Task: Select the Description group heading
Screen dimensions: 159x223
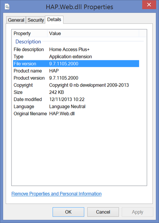Action: 28,42
